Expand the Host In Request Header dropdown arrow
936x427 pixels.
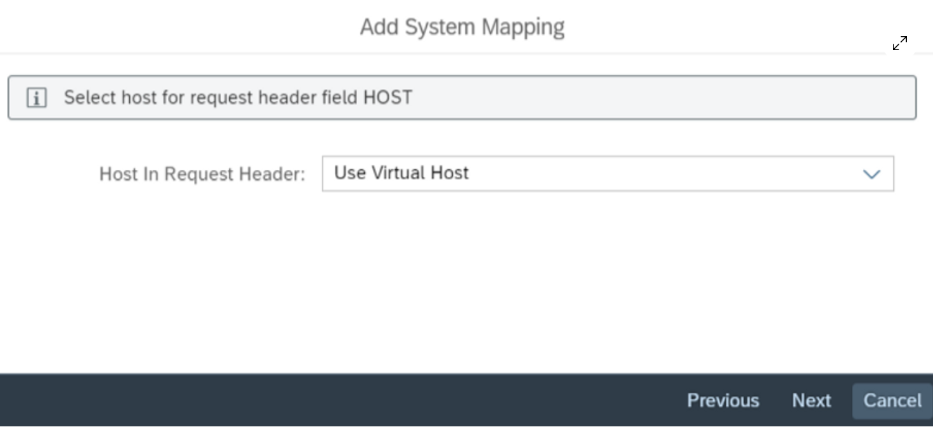click(x=872, y=174)
